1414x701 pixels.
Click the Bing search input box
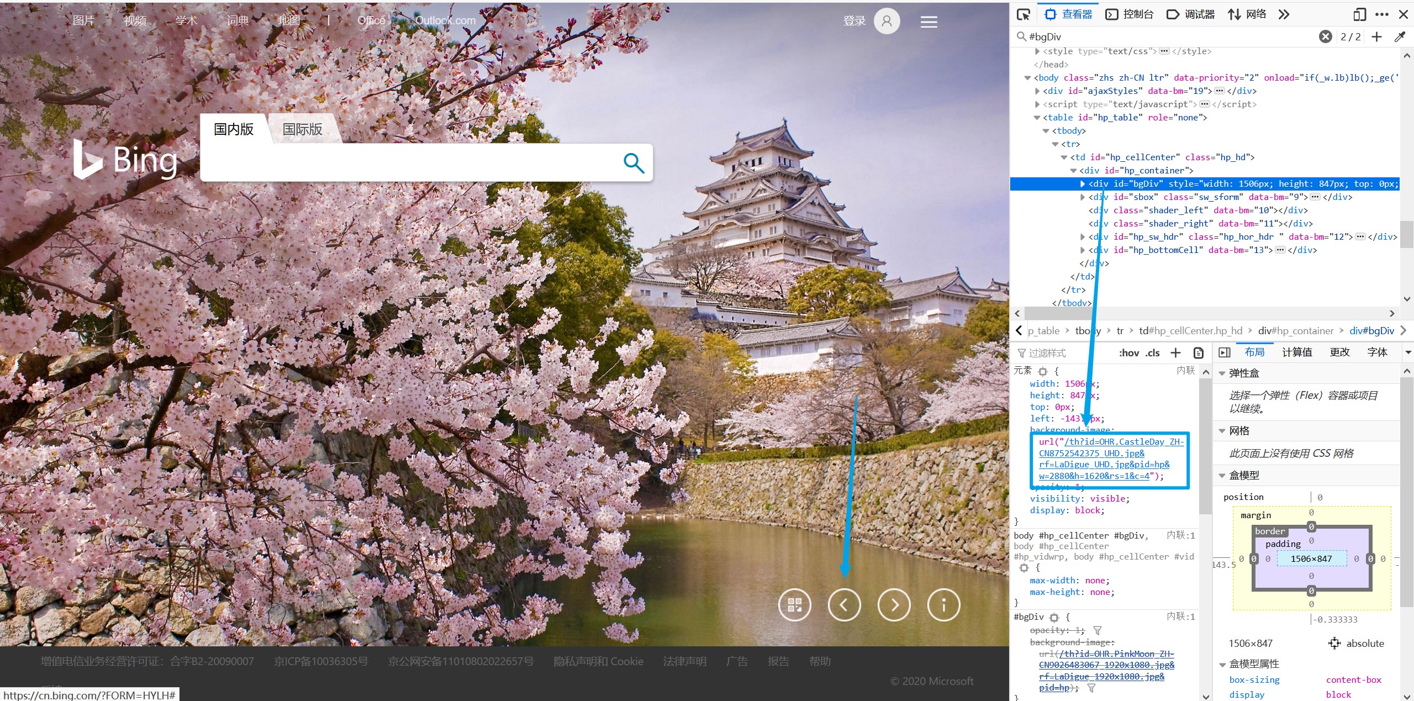(409, 163)
